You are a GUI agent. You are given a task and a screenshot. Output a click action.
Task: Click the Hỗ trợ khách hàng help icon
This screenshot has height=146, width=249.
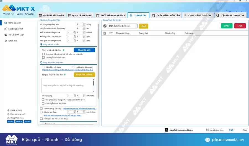[8, 118]
